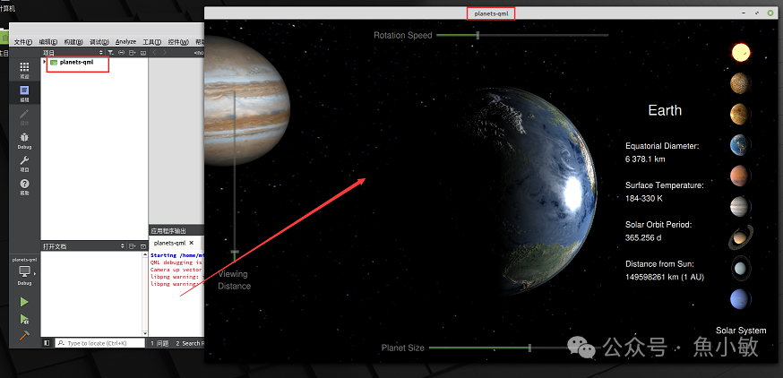Open Debug mode in the left sidebar

point(24,139)
